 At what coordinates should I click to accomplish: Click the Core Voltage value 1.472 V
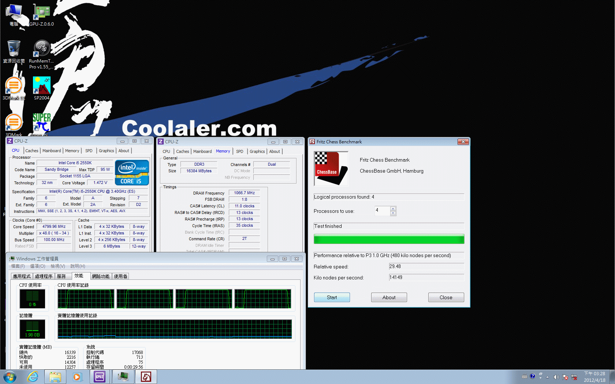pos(100,183)
